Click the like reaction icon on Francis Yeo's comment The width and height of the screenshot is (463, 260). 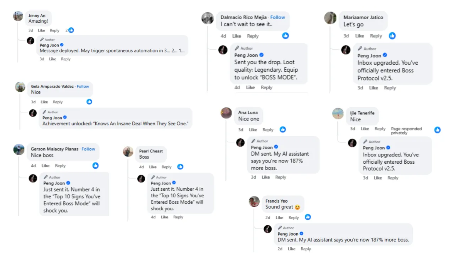(x=308, y=217)
